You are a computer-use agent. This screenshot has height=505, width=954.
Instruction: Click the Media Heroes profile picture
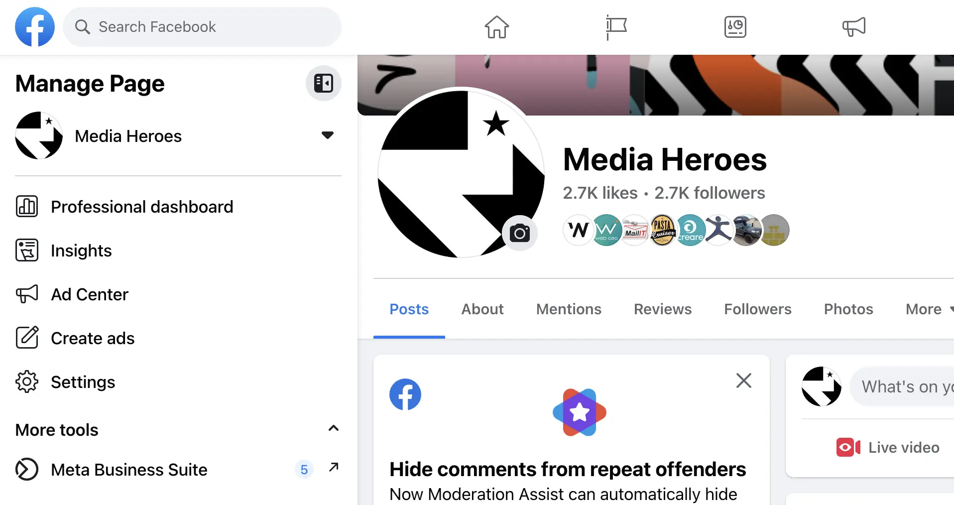tap(461, 173)
